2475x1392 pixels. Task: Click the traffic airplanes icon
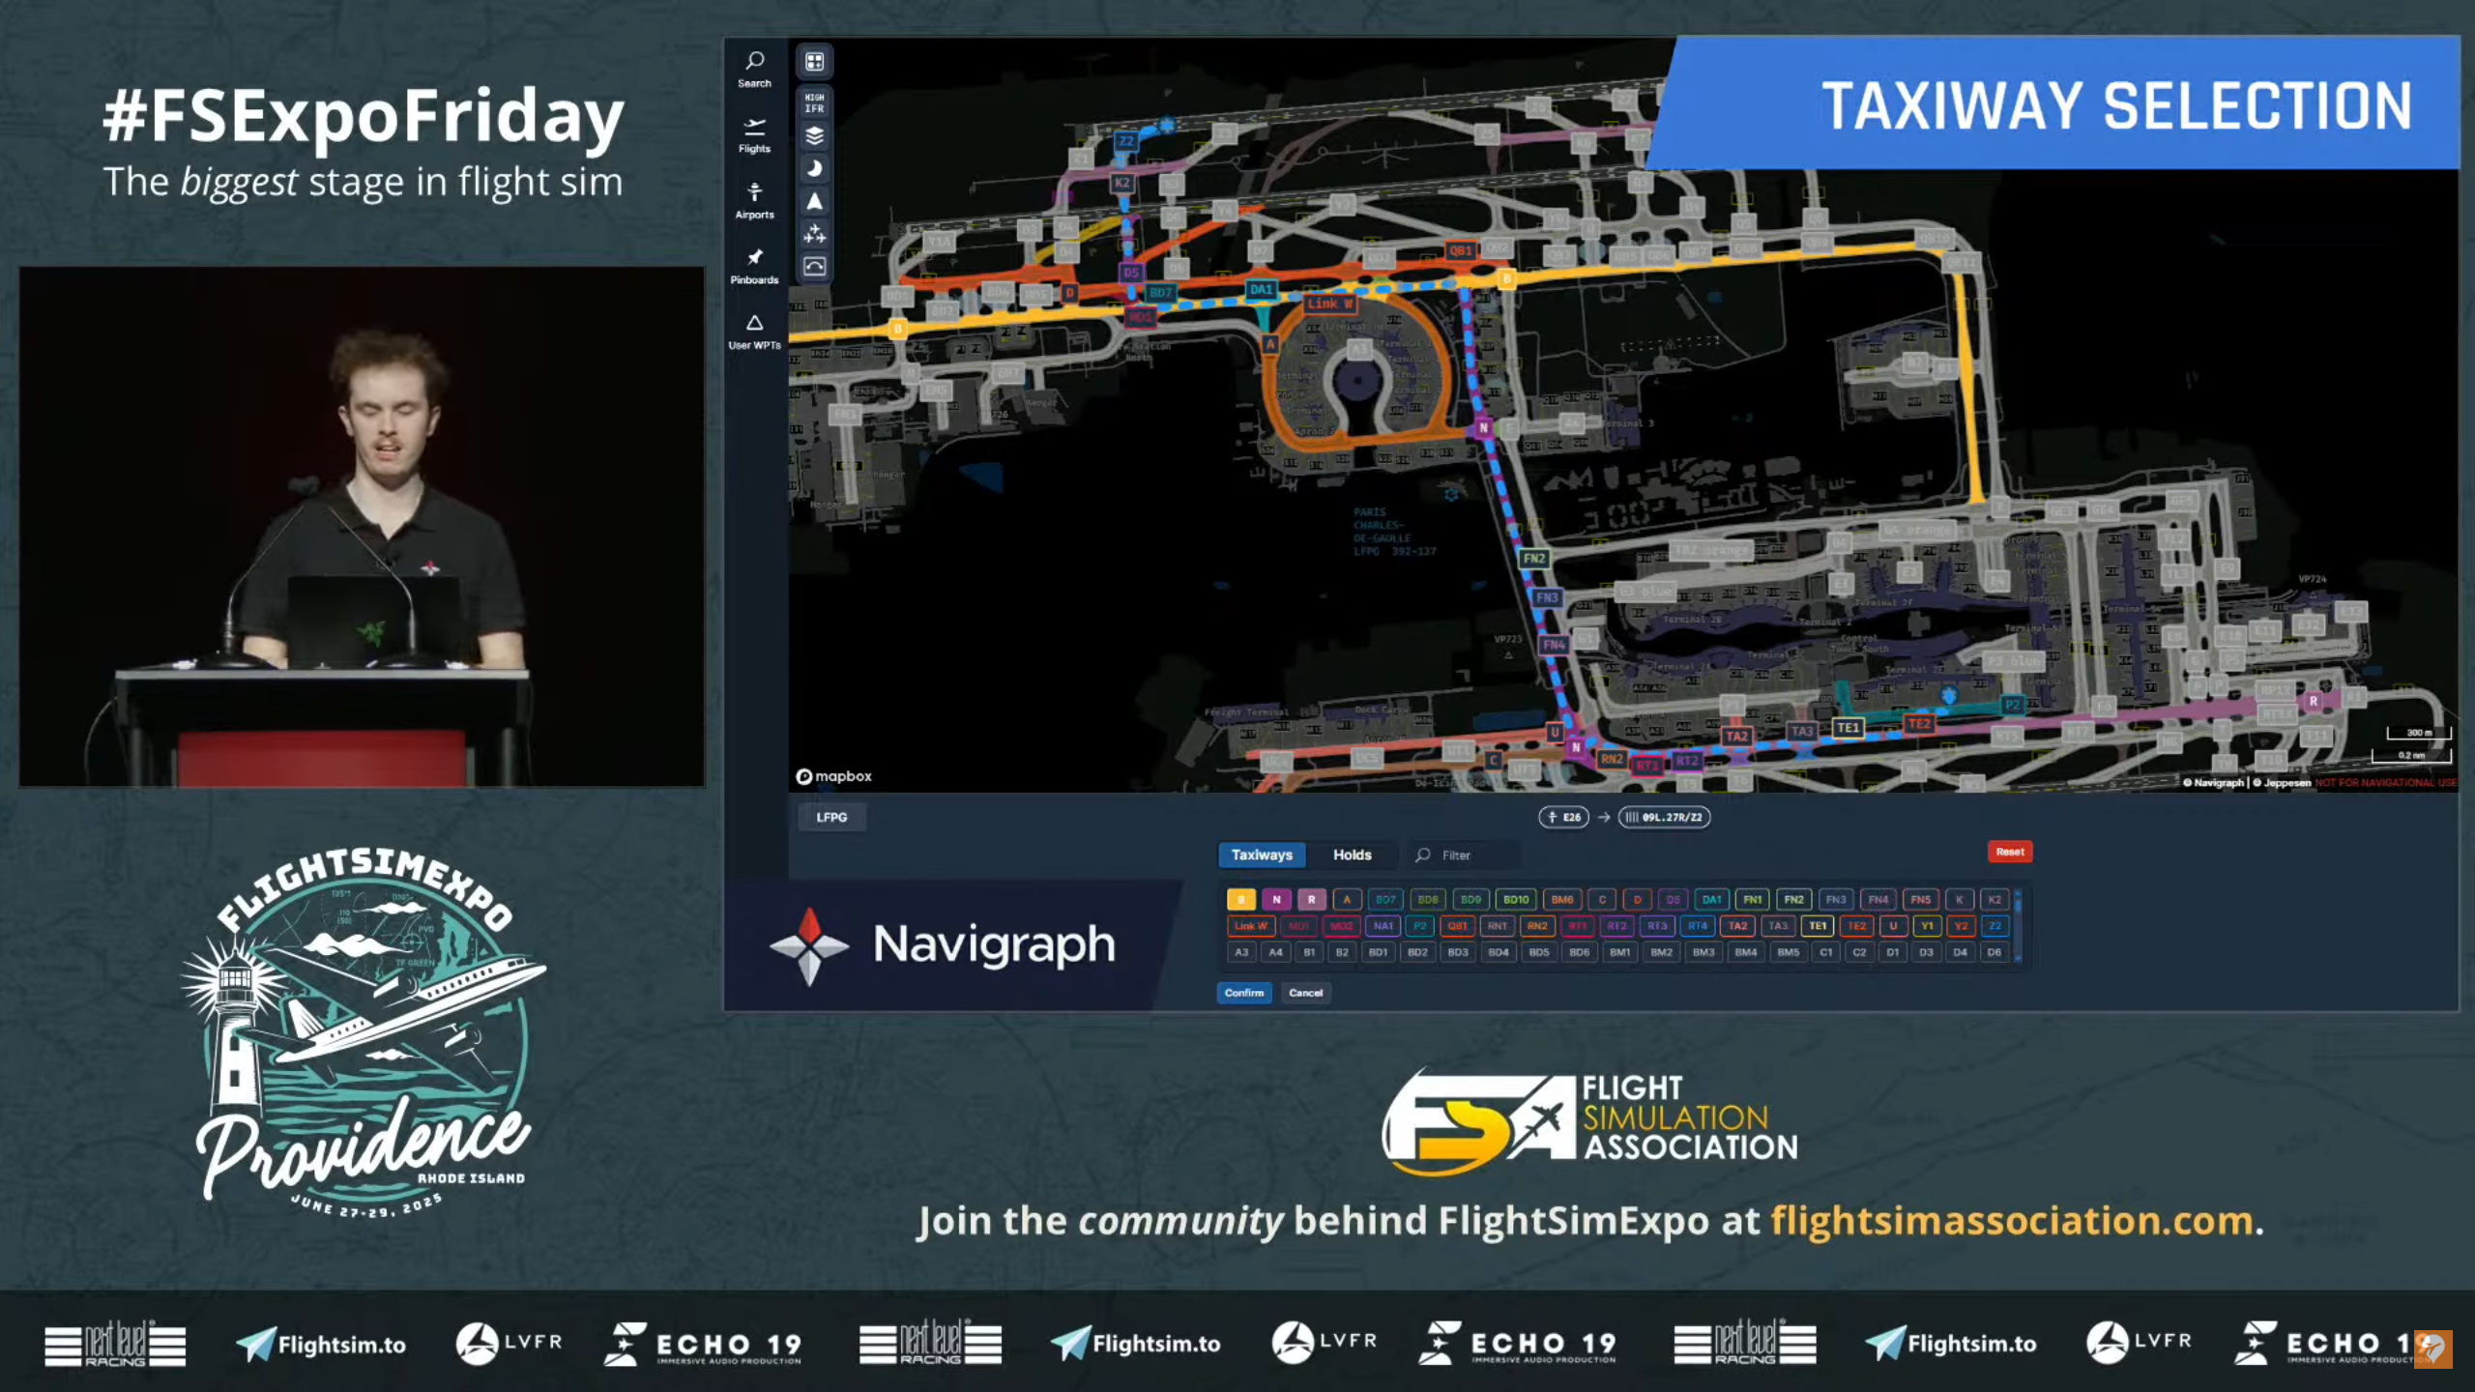[814, 234]
